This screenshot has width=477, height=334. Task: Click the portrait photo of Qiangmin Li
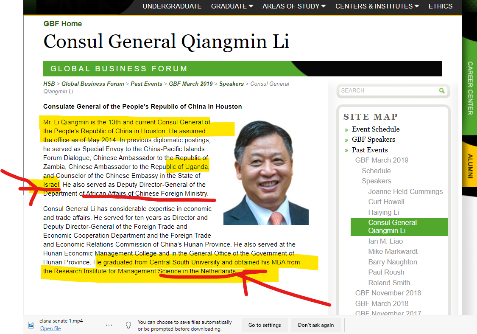266,173
